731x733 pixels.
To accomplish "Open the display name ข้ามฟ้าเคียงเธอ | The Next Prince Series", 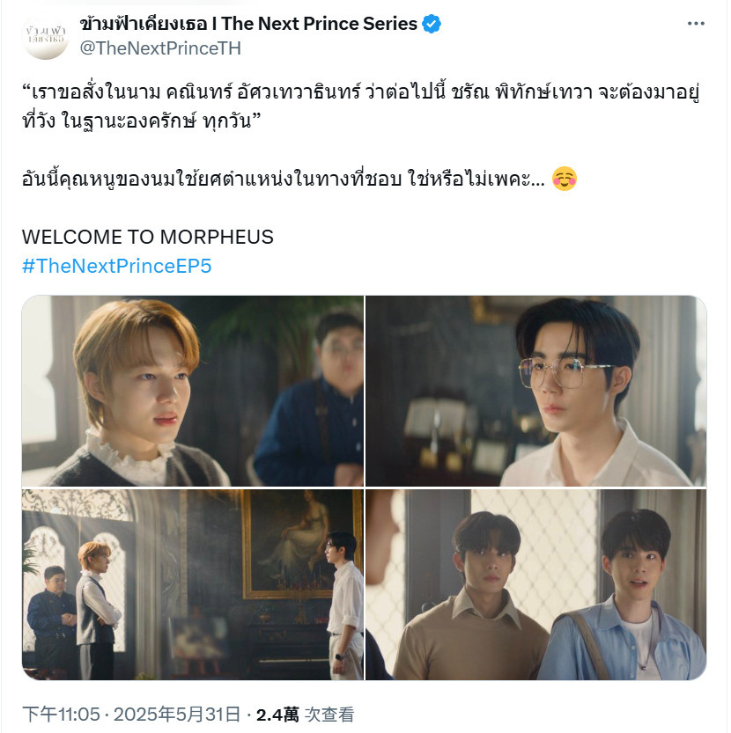I will (x=248, y=24).
